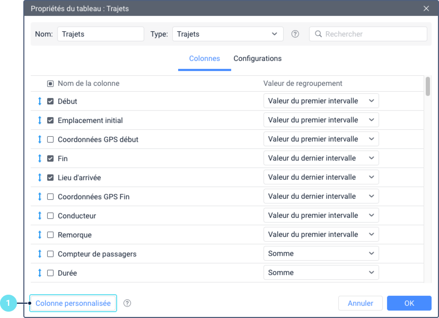Viewport: 439px width, 318px height.
Task: Click the reorder arrow for Durée row
Action: coord(39,273)
